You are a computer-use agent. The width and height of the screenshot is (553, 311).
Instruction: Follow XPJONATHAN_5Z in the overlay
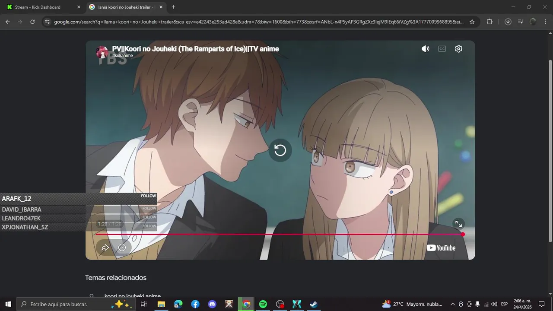tap(149, 226)
